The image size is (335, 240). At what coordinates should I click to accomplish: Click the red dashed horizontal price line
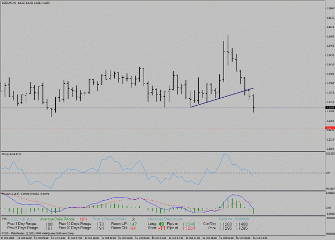pyautogui.click(x=162, y=128)
